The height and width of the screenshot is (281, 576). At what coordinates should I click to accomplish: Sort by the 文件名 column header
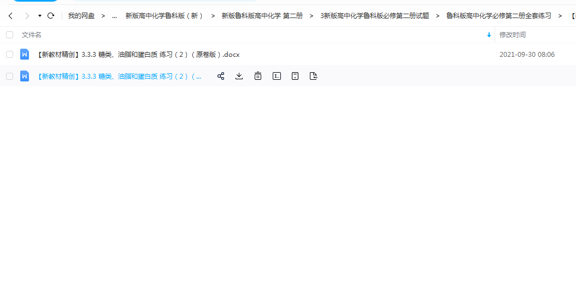click(x=32, y=35)
